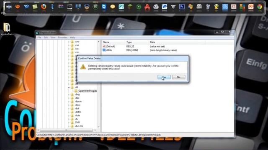Select the .dvr-ms key in tree
This screenshot has width=268, height=150.
(79, 126)
